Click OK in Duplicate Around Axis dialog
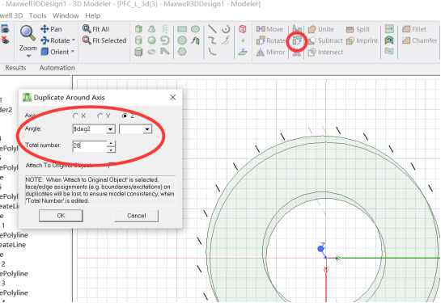This screenshot has width=441, height=303. [61, 216]
